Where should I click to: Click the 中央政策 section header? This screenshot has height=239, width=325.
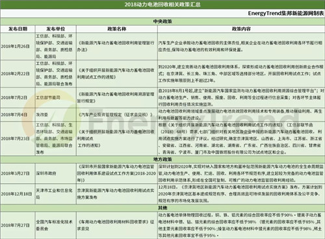(162, 21)
